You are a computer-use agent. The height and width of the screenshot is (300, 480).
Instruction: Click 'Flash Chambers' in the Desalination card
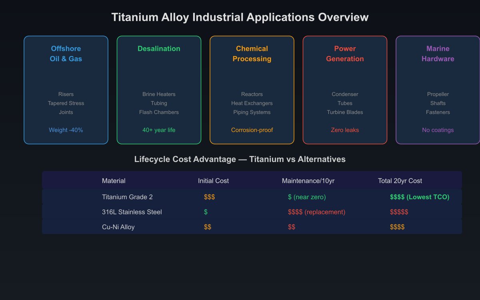click(x=159, y=112)
